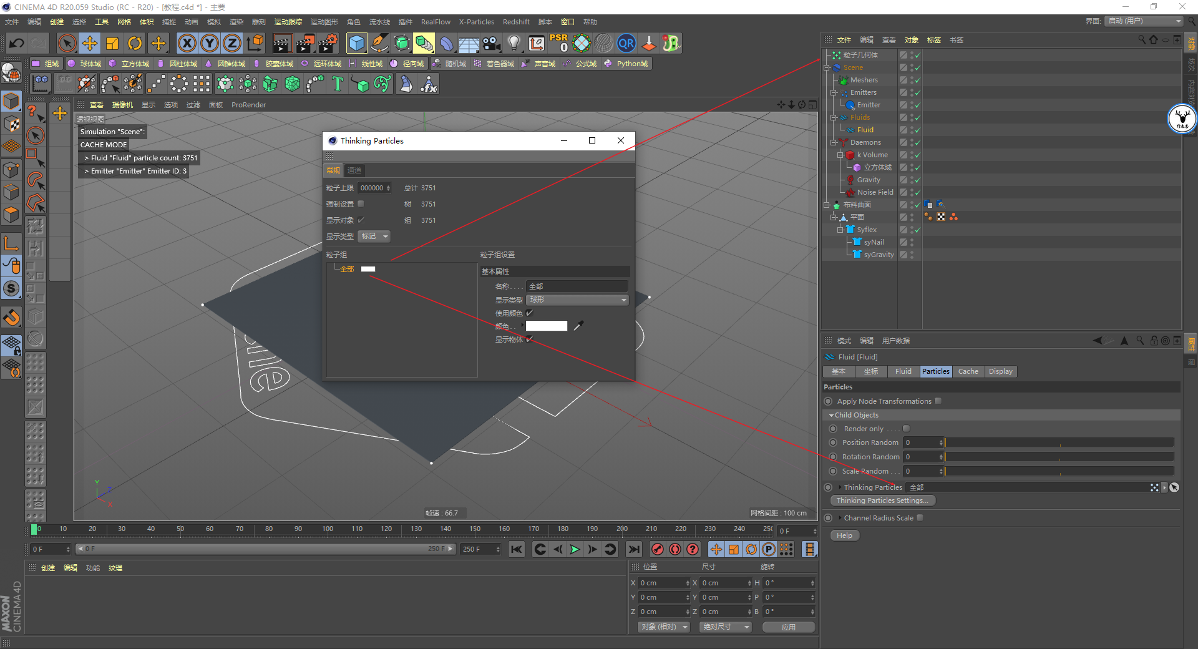Toggle 使用颜色 checkbox
Image resolution: width=1198 pixels, height=649 pixels.
click(x=529, y=313)
